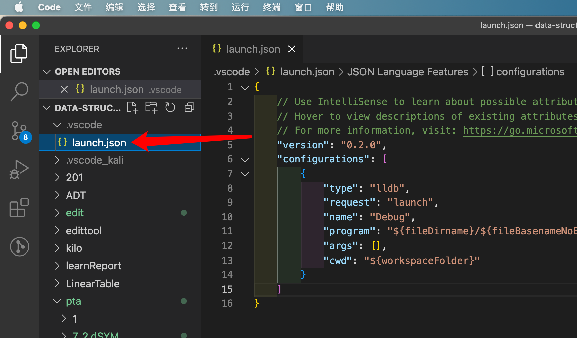Close launch.json in Open Editors list
The width and height of the screenshot is (577, 338).
64,90
